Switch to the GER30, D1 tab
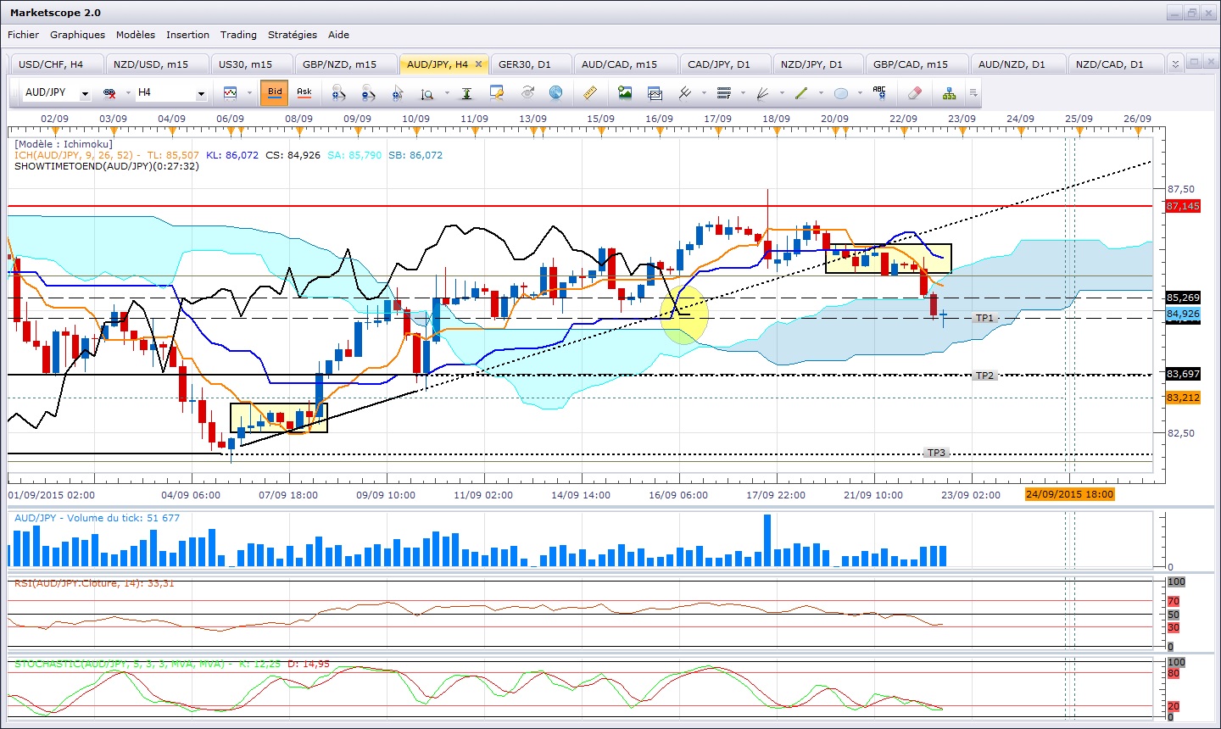The width and height of the screenshot is (1221, 729). coord(524,64)
